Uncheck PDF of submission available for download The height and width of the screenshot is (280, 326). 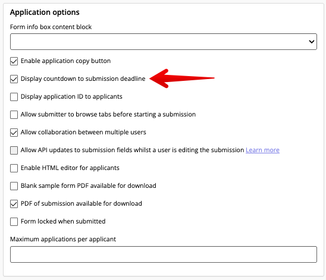pyautogui.click(x=14, y=204)
